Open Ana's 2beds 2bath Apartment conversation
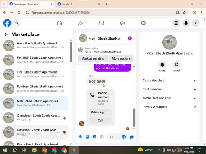This screenshot has width=206, height=154. click(x=35, y=46)
